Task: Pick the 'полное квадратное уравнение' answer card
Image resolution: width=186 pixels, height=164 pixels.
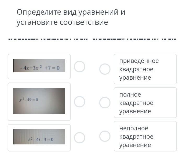Action: 145,103
